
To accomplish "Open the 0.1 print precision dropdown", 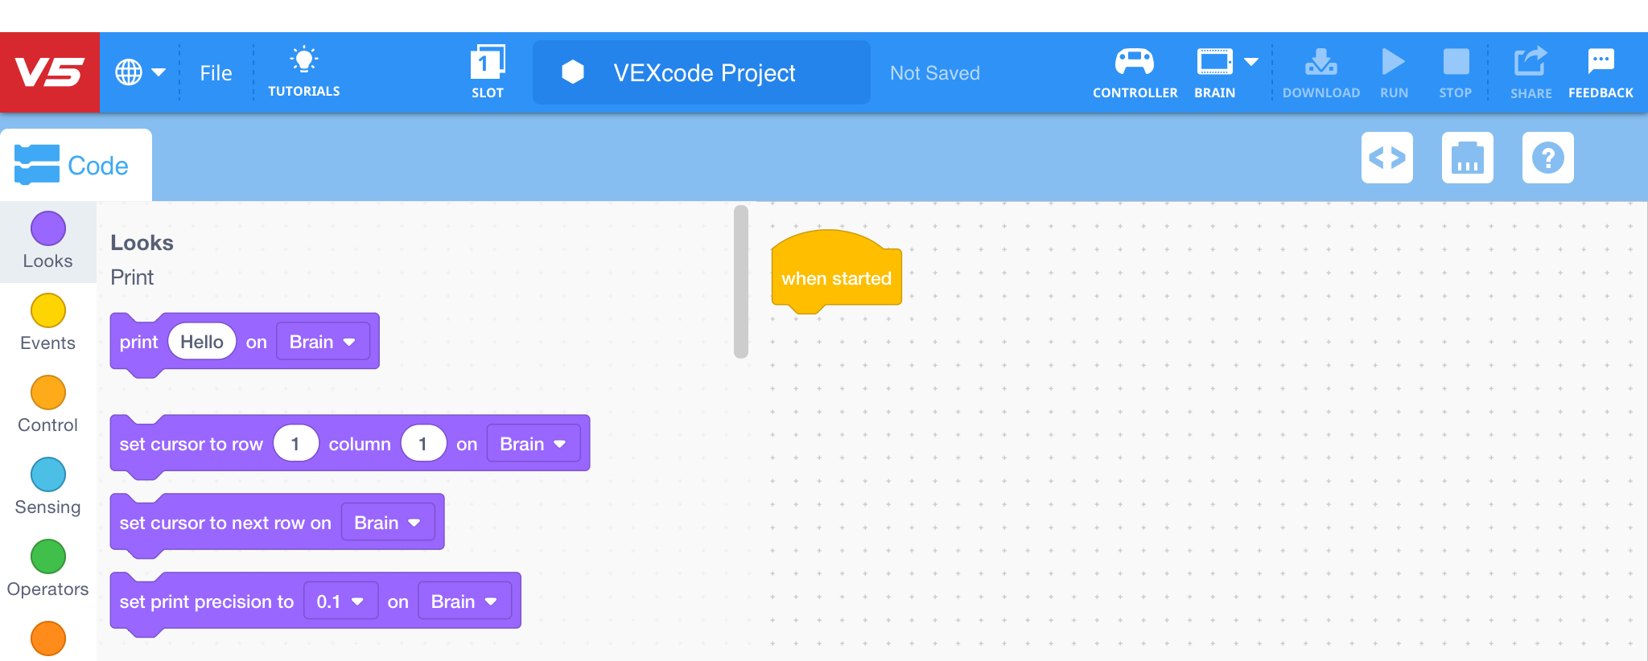I will pyautogui.click(x=340, y=601).
